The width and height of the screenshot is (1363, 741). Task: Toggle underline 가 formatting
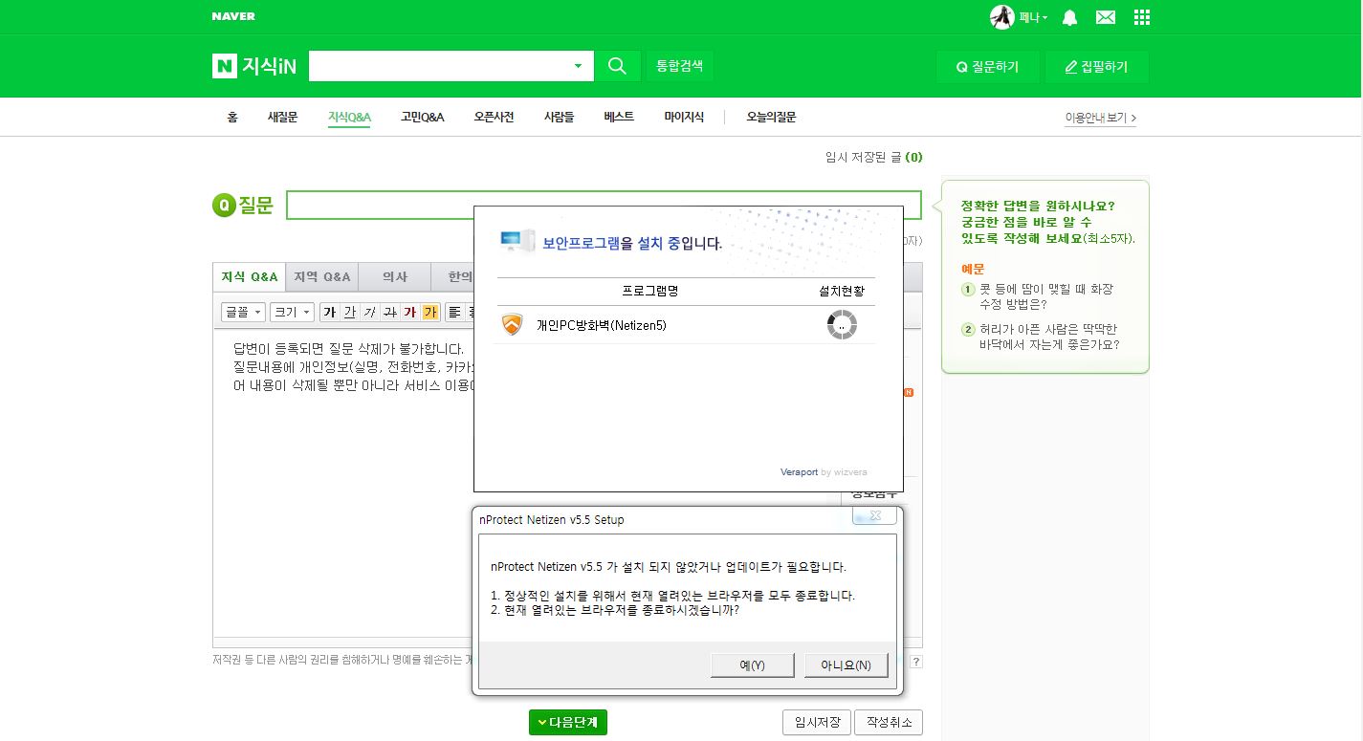349,312
